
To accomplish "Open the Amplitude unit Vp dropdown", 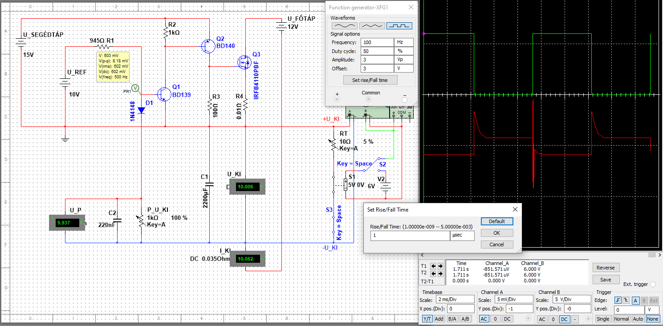I will [404, 60].
